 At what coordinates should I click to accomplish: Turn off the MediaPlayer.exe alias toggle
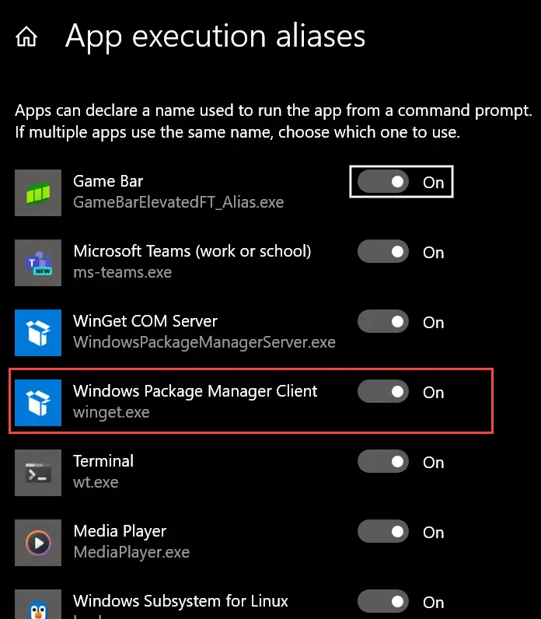383,532
